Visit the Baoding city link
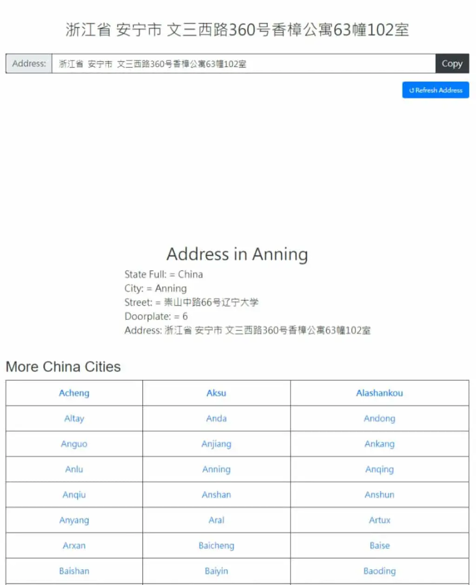 (379, 571)
